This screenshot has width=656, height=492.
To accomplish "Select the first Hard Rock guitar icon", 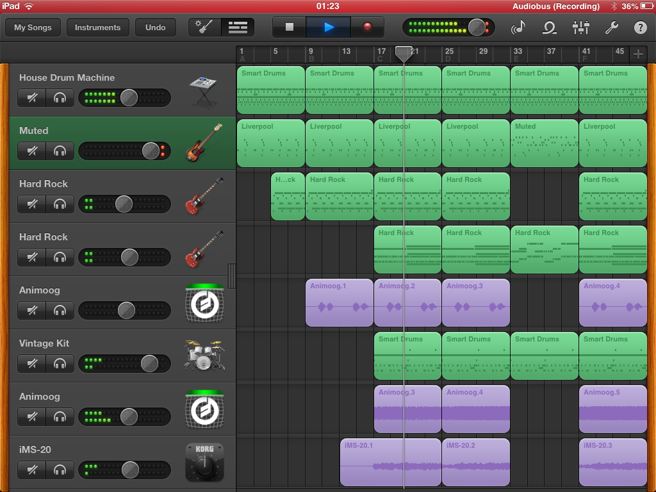I will 204,196.
